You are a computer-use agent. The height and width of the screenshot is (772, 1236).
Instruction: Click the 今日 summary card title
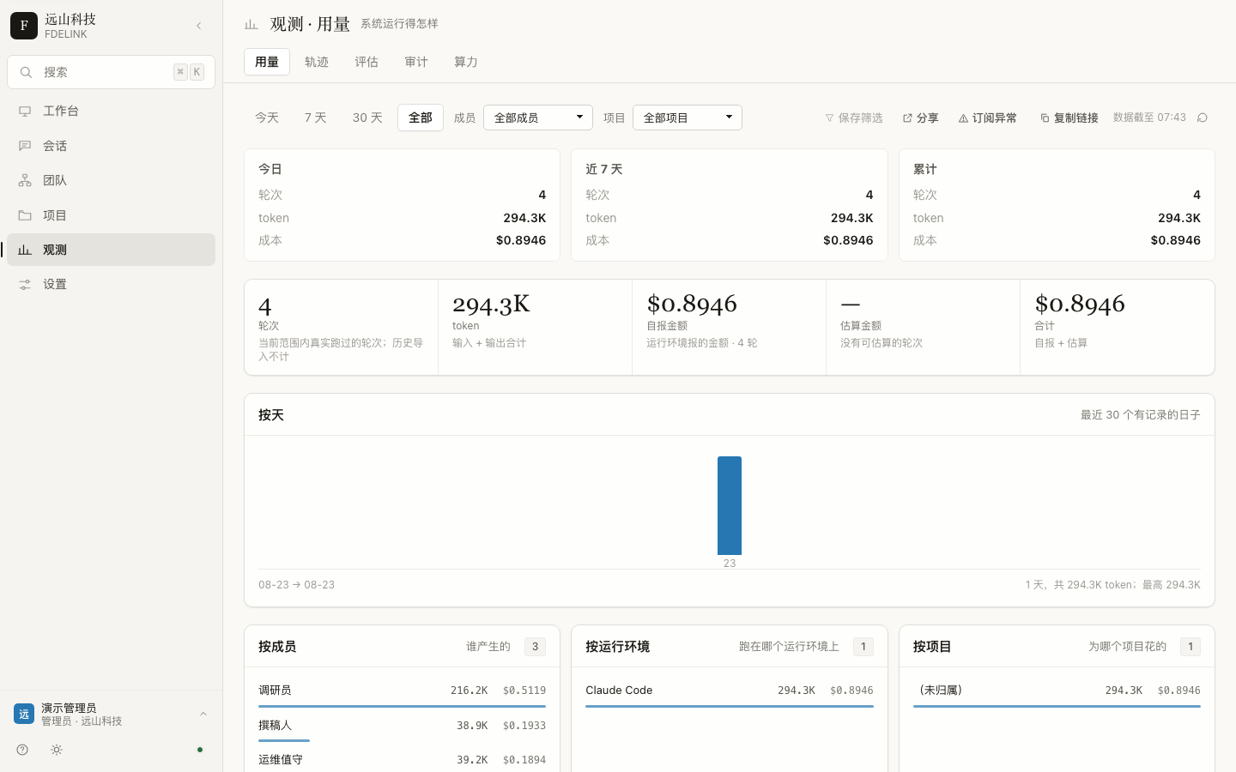click(x=270, y=169)
